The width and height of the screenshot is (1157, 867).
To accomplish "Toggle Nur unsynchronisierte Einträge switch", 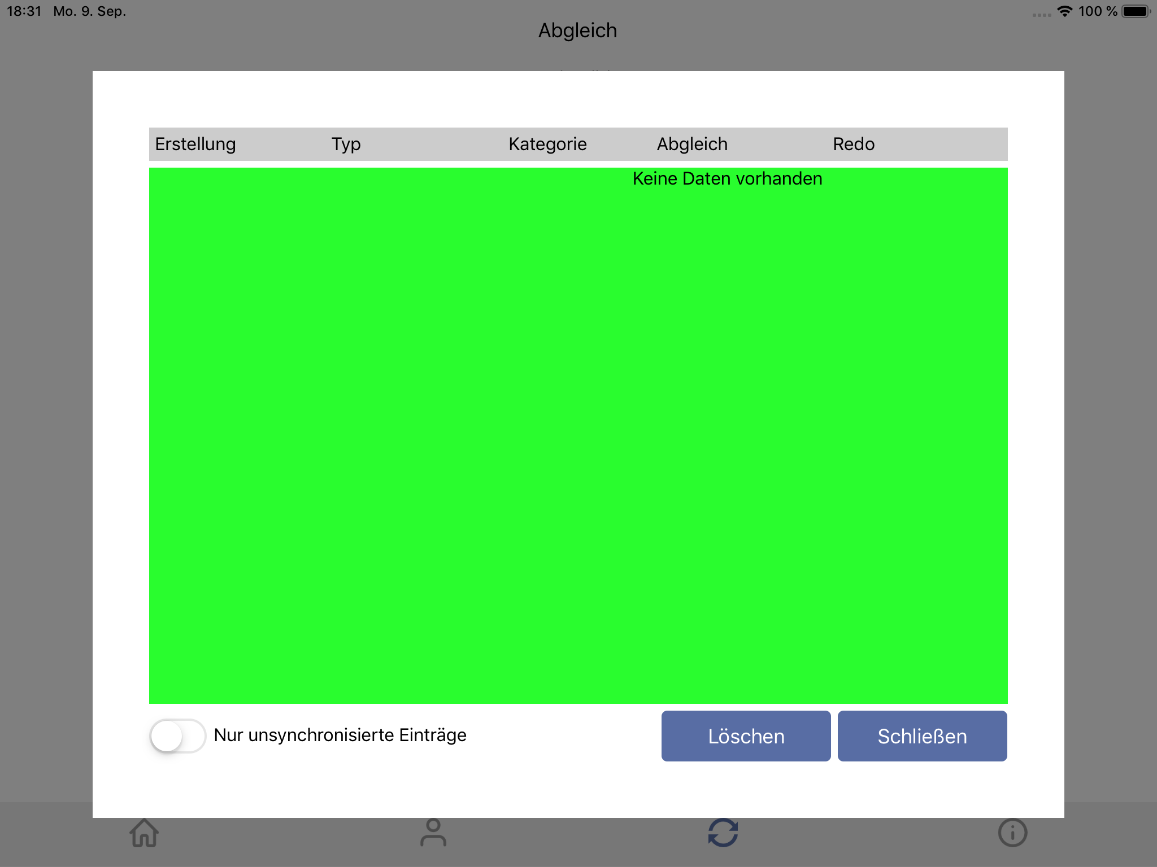I will click(177, 735).
